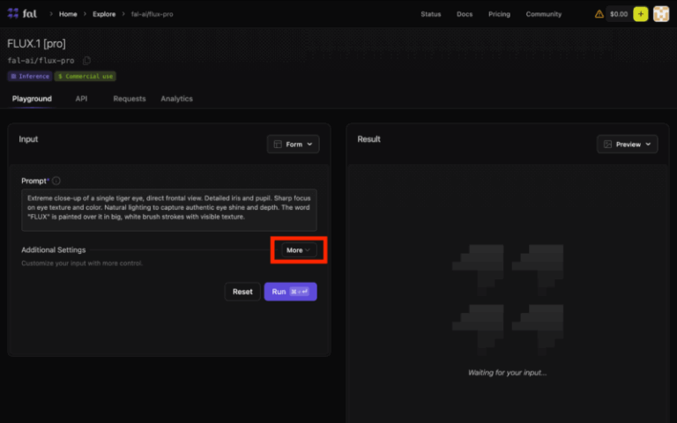Select the Analytics tab
Screen dimensions: 677x423
[x=176, y=99]
